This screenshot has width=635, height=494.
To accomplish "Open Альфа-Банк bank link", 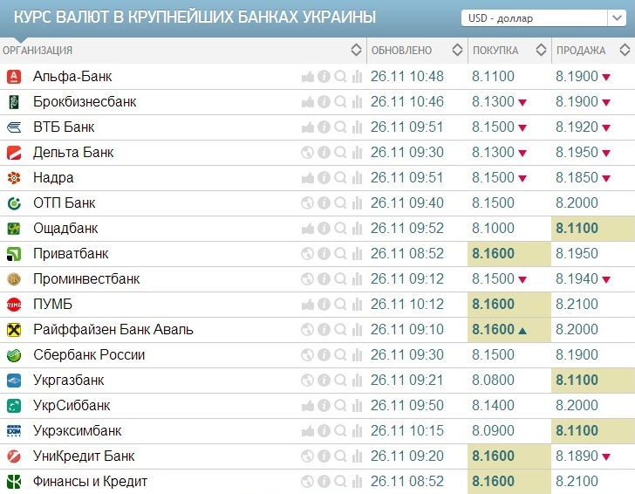I will coord(72,76).
